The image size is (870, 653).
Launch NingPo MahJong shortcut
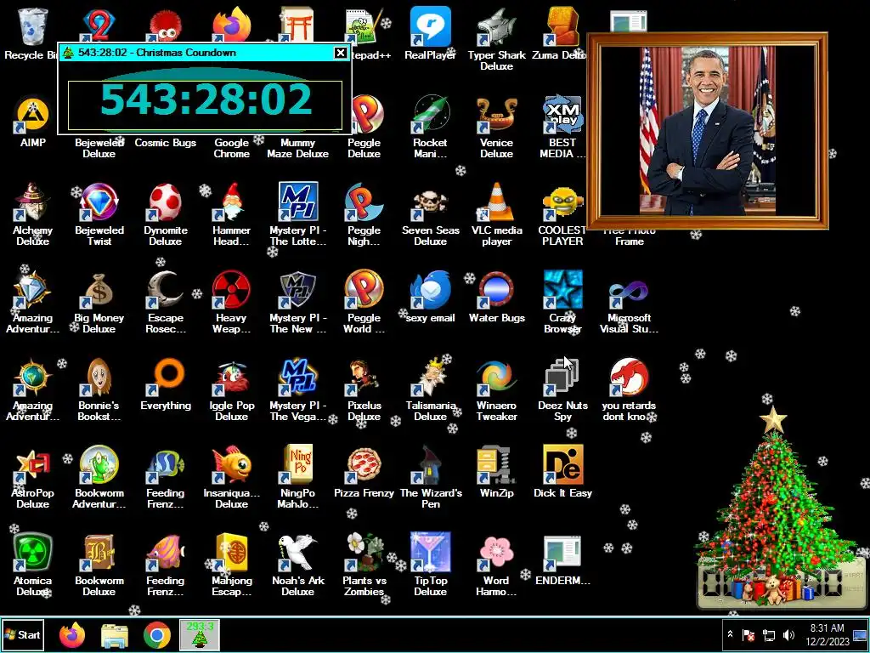(x=298, y=465)
